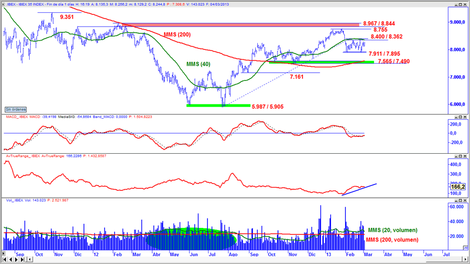
Task: Click the '7.911 / 7.895' price label
Action: (x=384, y=54)
